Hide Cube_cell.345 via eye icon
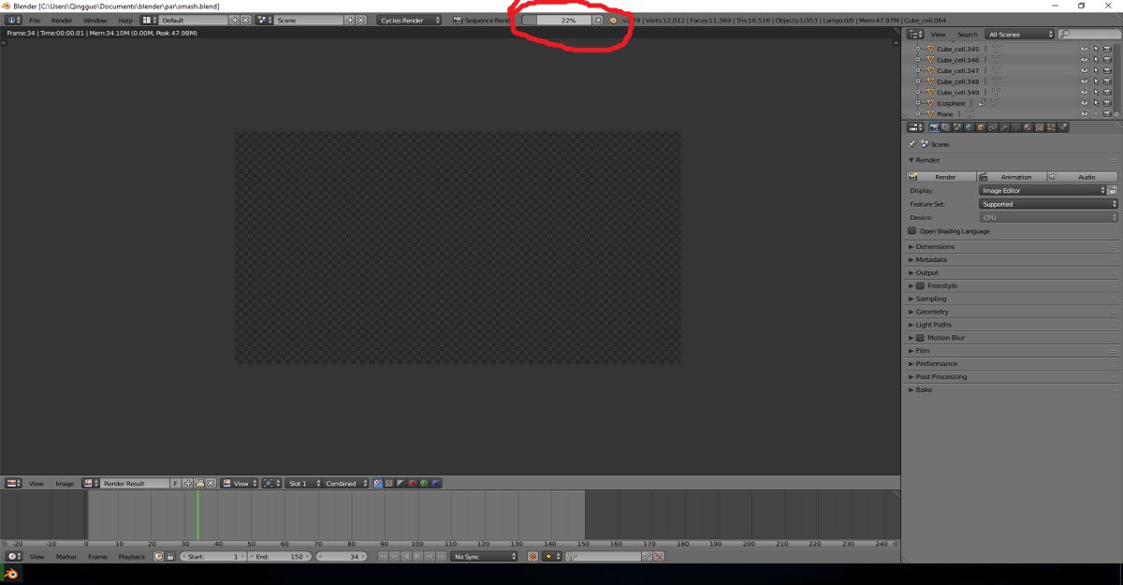This screenshot has width=1123, height=585. click(1084, 49)
